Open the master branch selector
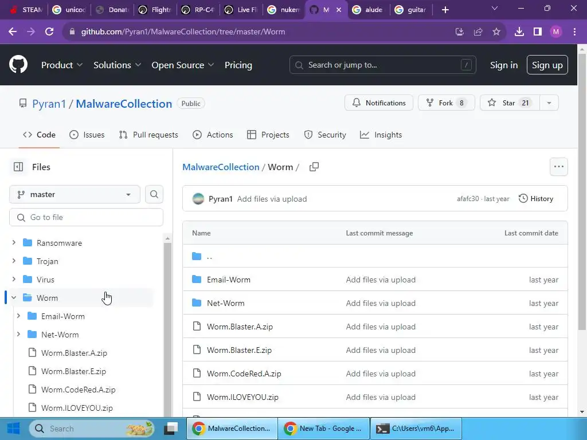This screenshot has width=587, height=440. 75,194
